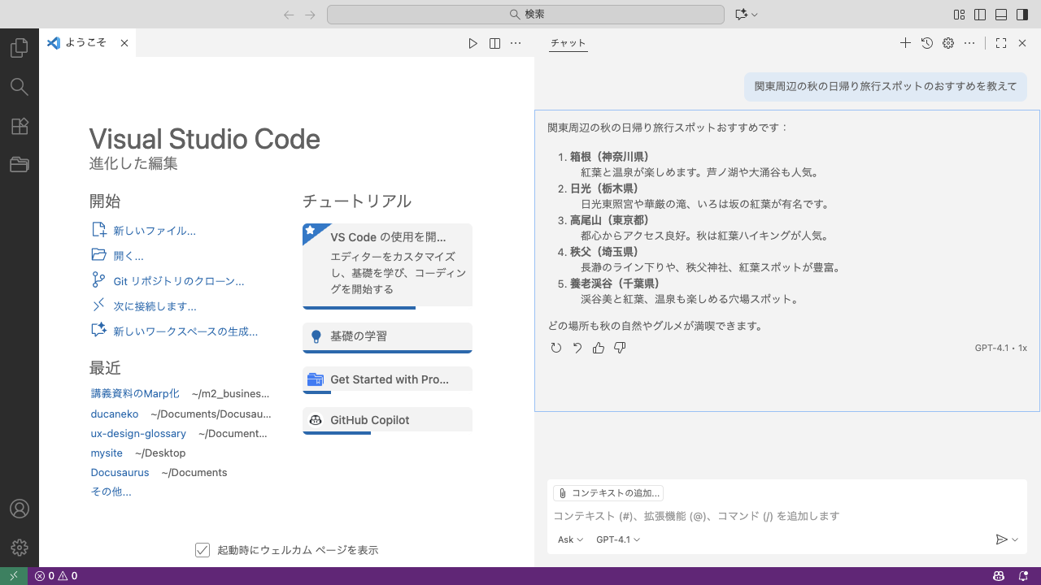Click the thumbs down icon on chat response
1041x585 pixels.
point(620,348)
